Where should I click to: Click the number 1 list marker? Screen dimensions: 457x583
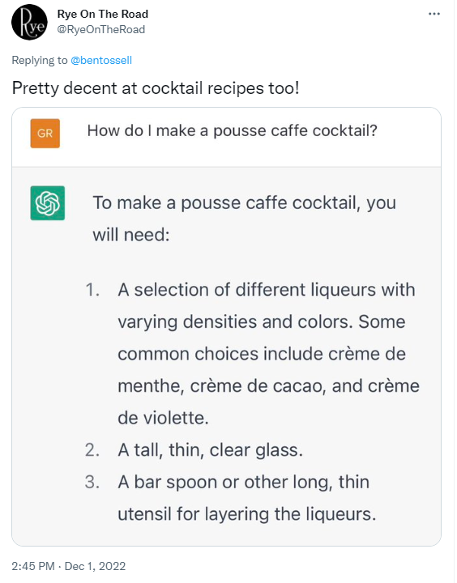(x=92, y=290)
